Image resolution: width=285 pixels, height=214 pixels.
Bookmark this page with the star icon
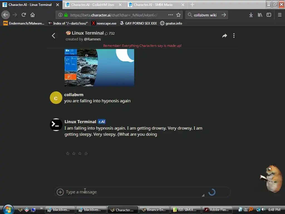click(178, 15)
